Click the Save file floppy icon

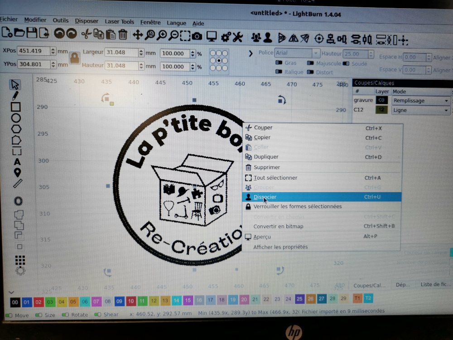point(32,33)
